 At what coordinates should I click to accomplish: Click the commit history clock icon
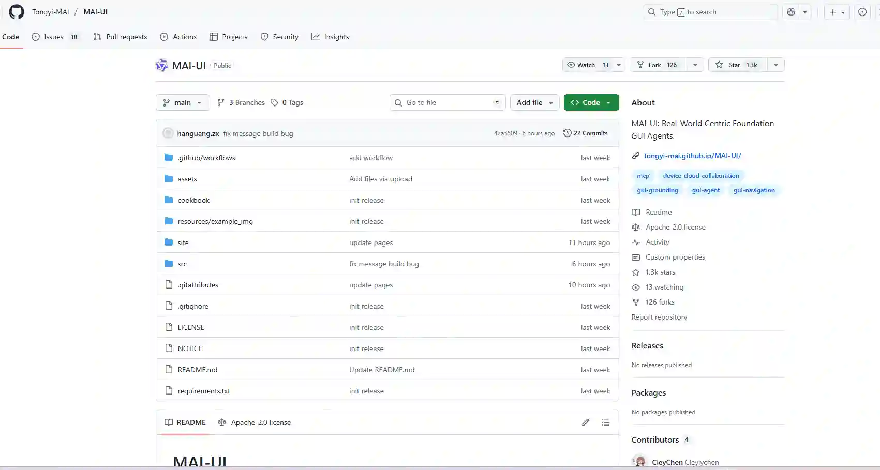tap(567, 133)
